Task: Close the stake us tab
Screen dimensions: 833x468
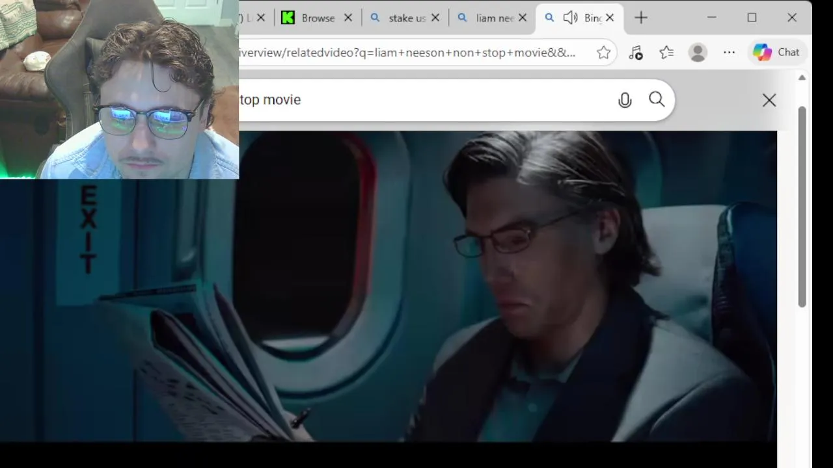Action: coord(435,18)
